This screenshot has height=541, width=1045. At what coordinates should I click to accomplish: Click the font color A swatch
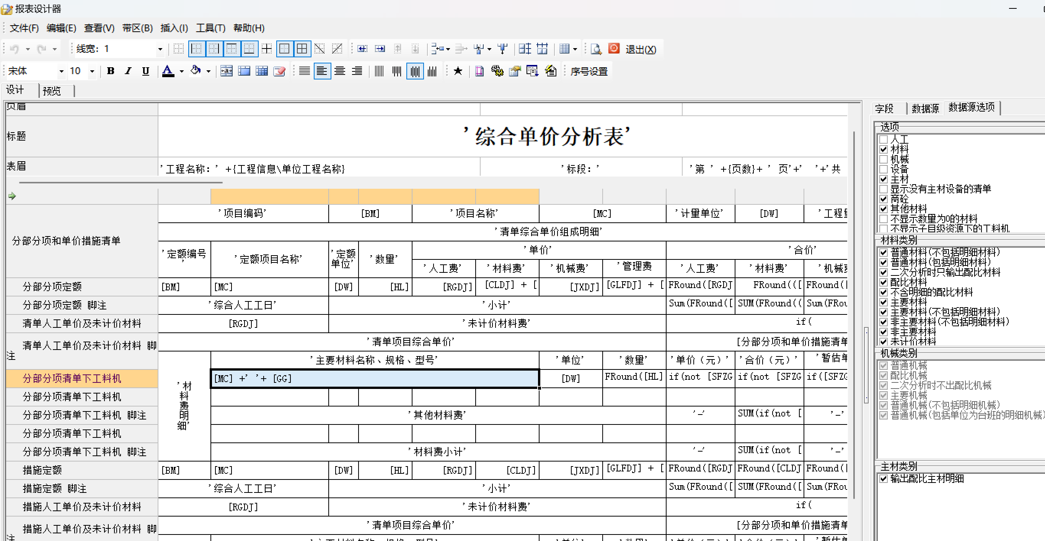coord(168,71)
